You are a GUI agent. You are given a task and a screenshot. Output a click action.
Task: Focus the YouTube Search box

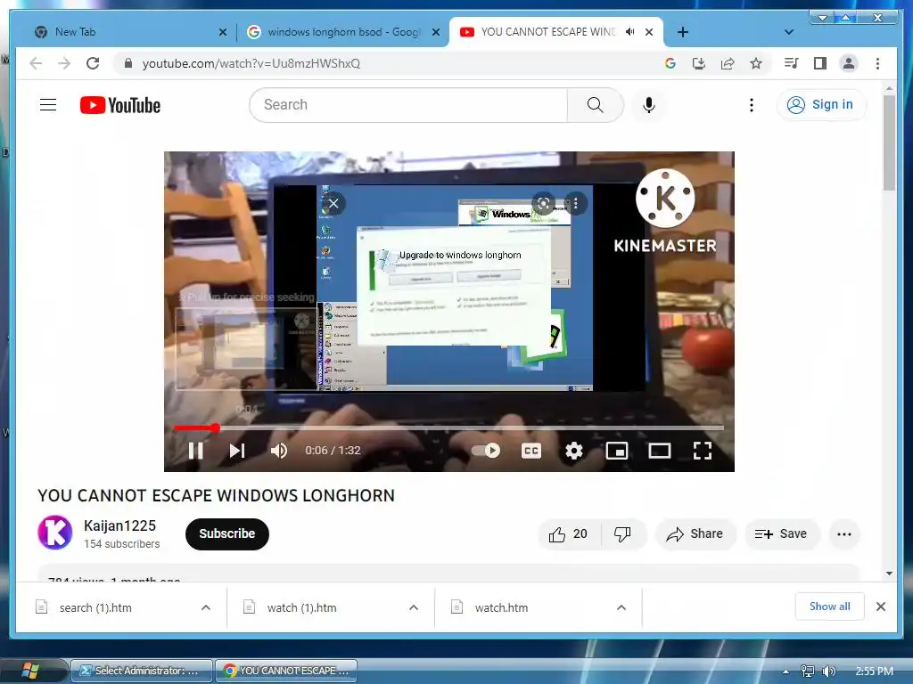pyautogui.click(x=408, y=105)
